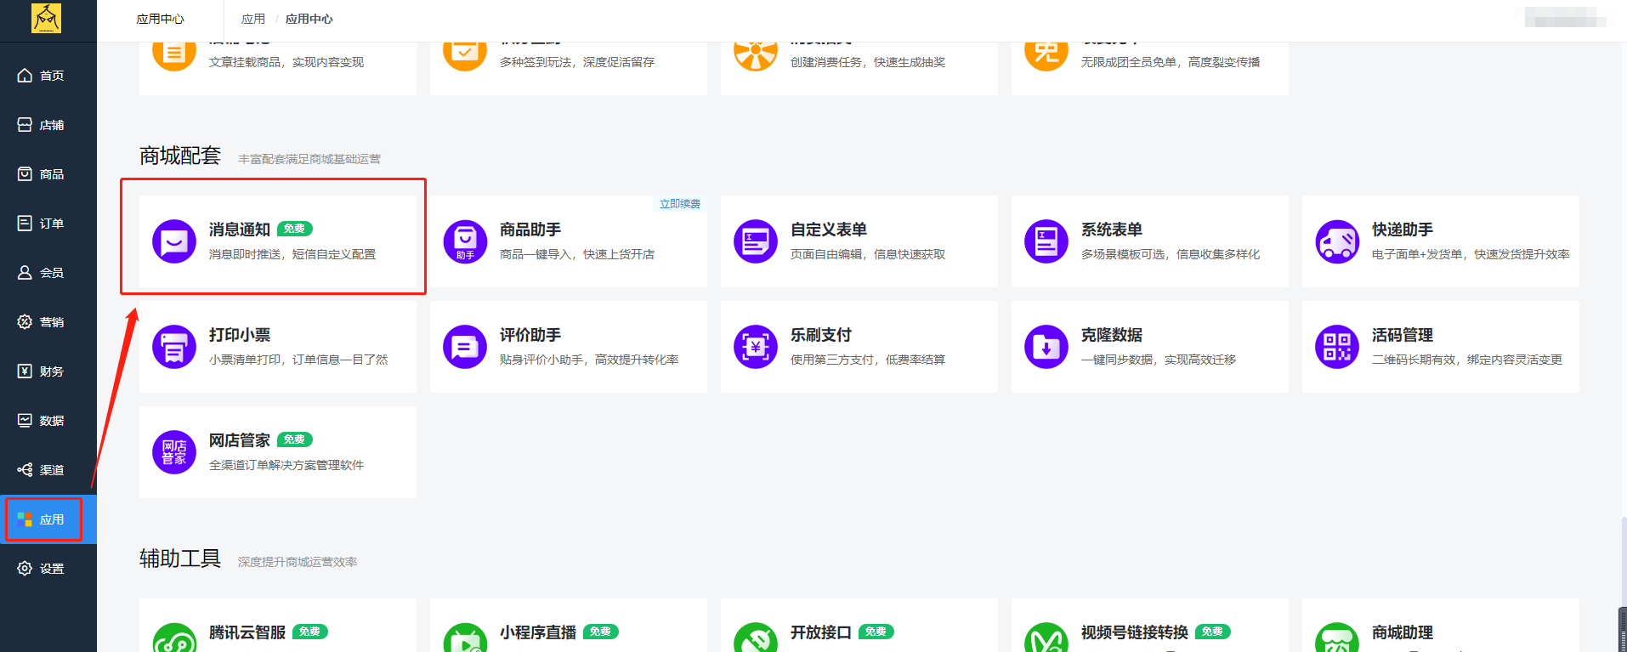This screenshot has width=1627, height=652.
Task: Click the 商城助理 title
Action: tap(1403, 632)
